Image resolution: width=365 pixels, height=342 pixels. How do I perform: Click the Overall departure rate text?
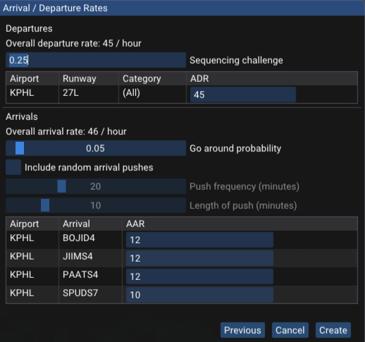coord(73,44)
